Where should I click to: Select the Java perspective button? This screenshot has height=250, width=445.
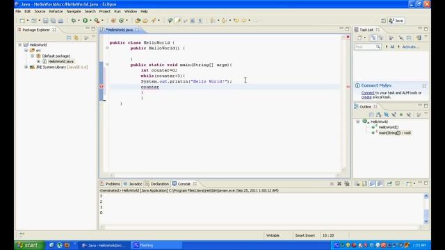396,21
